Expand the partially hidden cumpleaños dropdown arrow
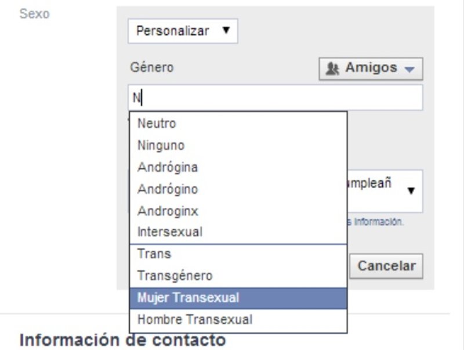Image resolution: width=464 pixels, height=350 pixels. click(411, 190)
